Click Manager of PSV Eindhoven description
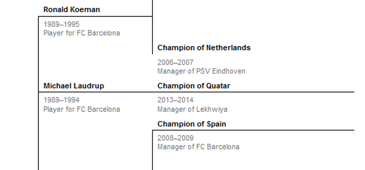Viewport: 365px width, 170px height. tap(201, 71)
